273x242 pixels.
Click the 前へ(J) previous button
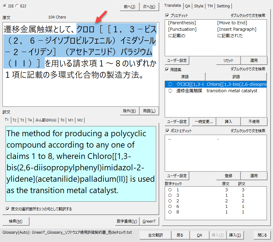point(129,6)
